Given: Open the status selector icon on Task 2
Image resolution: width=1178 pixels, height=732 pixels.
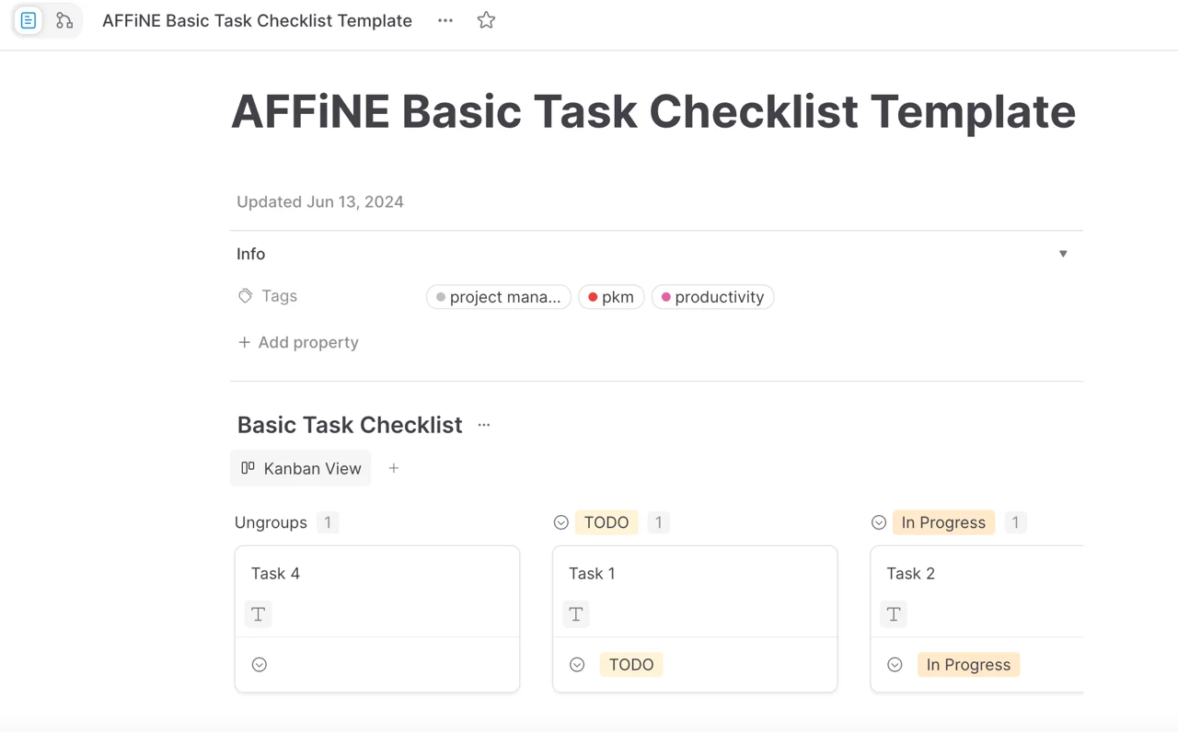Looking at the screenshot, I should coord(895,664).
